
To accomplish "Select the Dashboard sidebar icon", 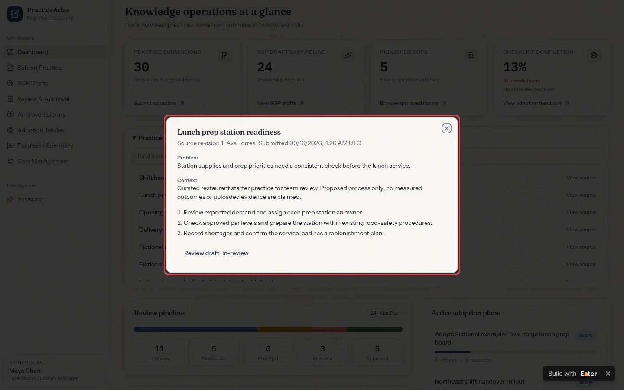I will point(10,52).
